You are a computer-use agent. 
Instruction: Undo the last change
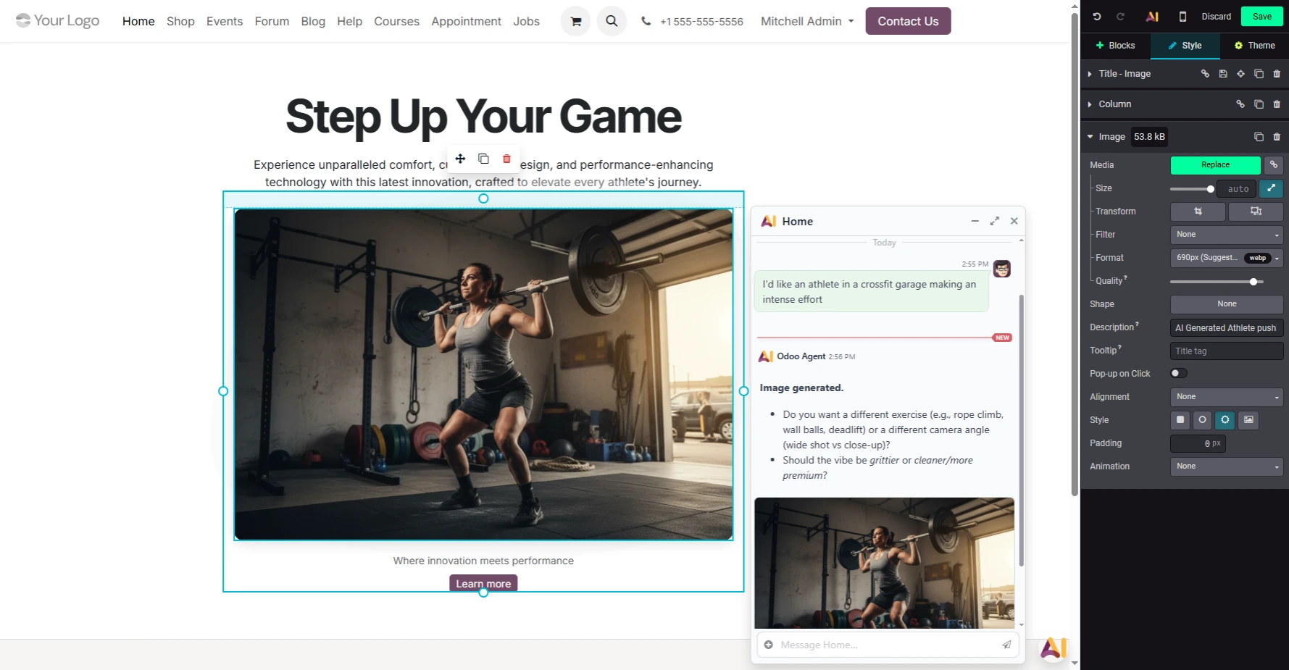point(1096,16)
